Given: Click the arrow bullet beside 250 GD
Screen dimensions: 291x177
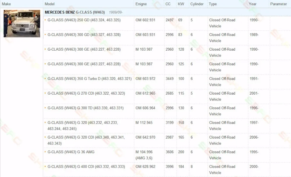Looking at the screenshot, I should coord(45,20).
